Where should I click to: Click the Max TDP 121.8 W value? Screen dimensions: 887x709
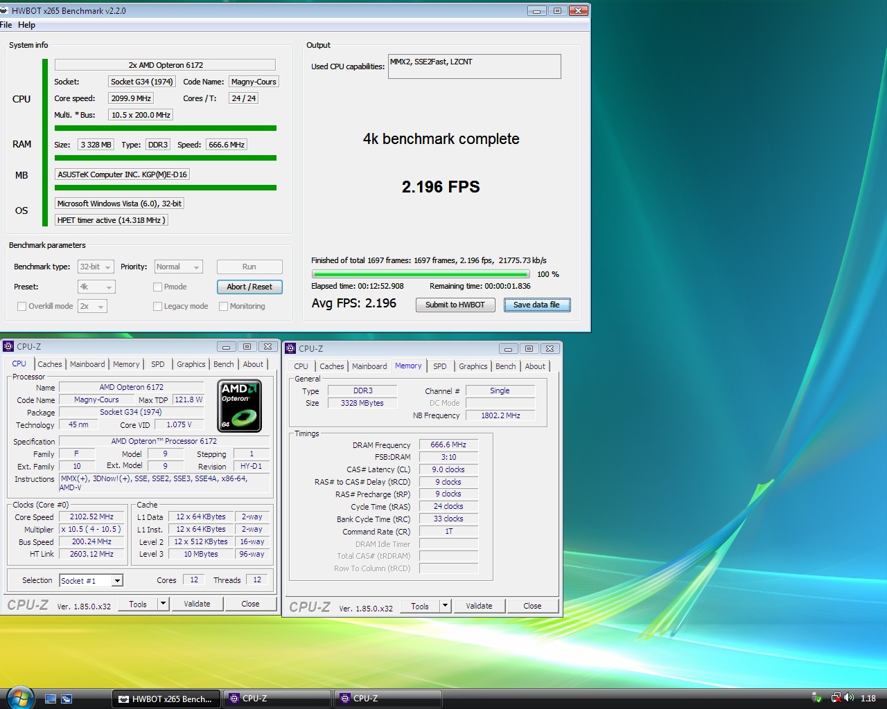click(188, 400)
